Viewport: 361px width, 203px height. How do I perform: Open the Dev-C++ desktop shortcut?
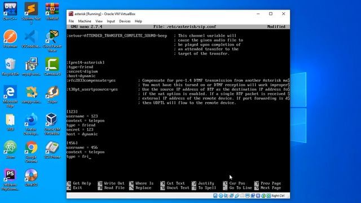[x=10, y=11]
